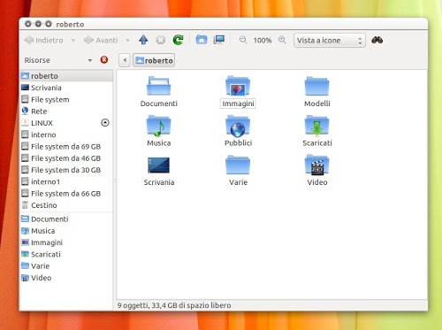Open the Vista a icone view selector
This screenshot has height=330, width=442.
pos(330,41)
